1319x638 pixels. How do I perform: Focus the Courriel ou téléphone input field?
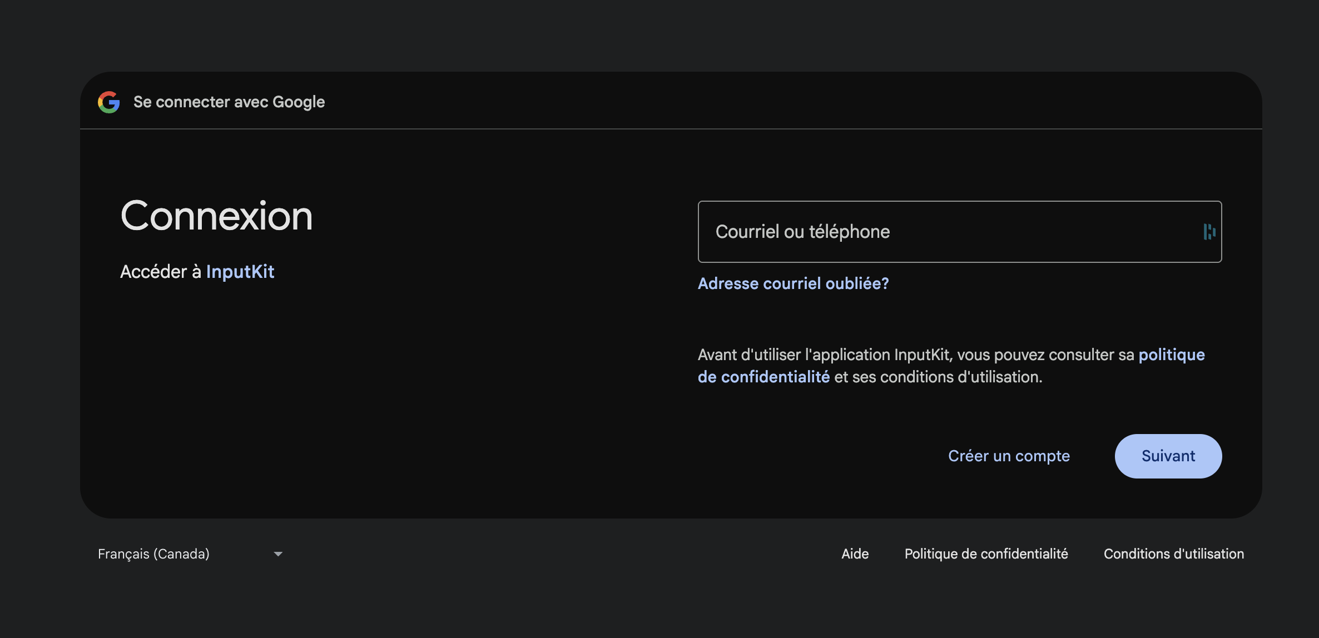[960, 232]
